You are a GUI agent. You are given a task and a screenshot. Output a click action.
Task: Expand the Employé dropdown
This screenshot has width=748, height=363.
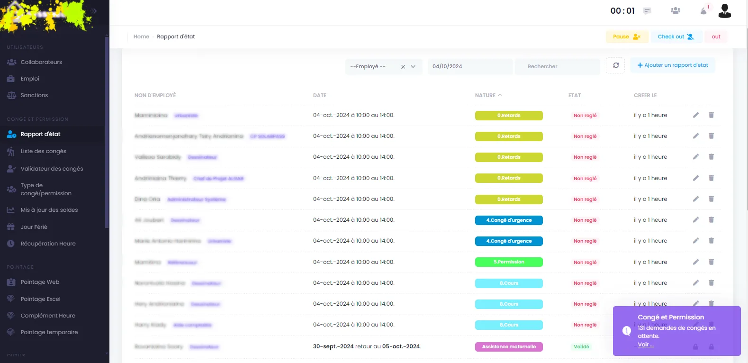(413, 67)
